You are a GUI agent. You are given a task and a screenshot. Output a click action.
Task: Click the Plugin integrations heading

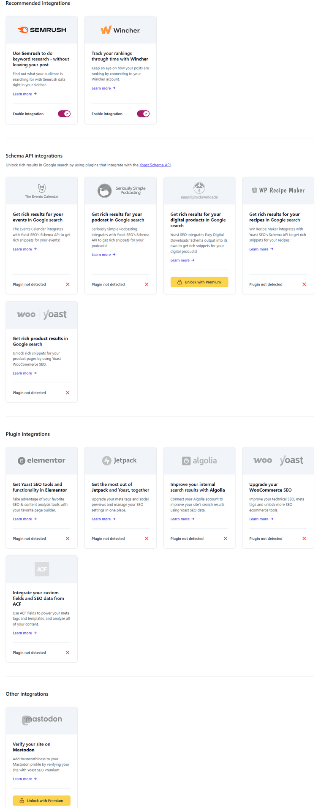tap(28, 434)
